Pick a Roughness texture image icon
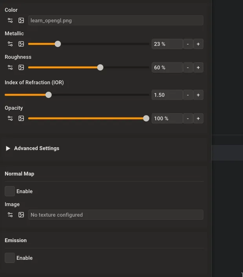The height and width of the screenshot is (277, 243). pyautogui.click(x=21, y=67)
